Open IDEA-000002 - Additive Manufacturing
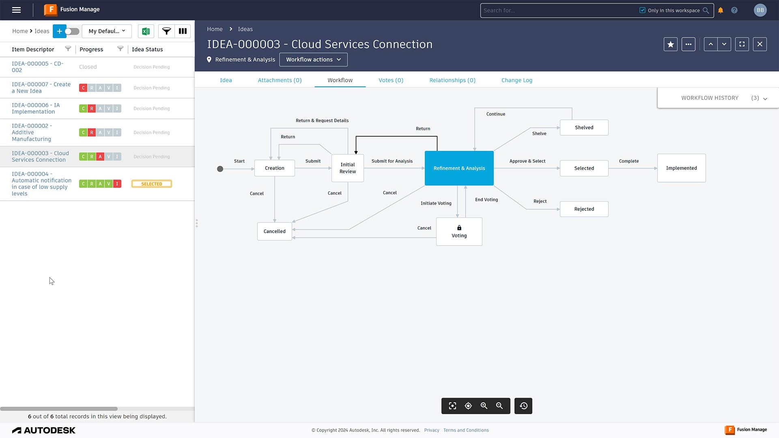Screen dimensions: 779x438 point(32,132)
